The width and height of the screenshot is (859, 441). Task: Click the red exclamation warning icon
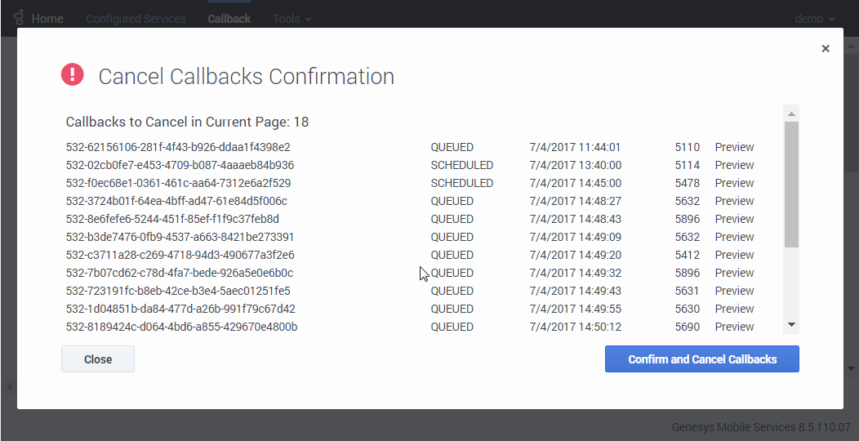pos(73,75)
